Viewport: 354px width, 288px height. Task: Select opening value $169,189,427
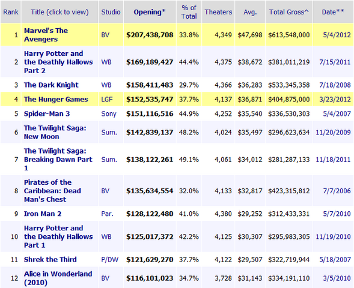click(150, 62)
